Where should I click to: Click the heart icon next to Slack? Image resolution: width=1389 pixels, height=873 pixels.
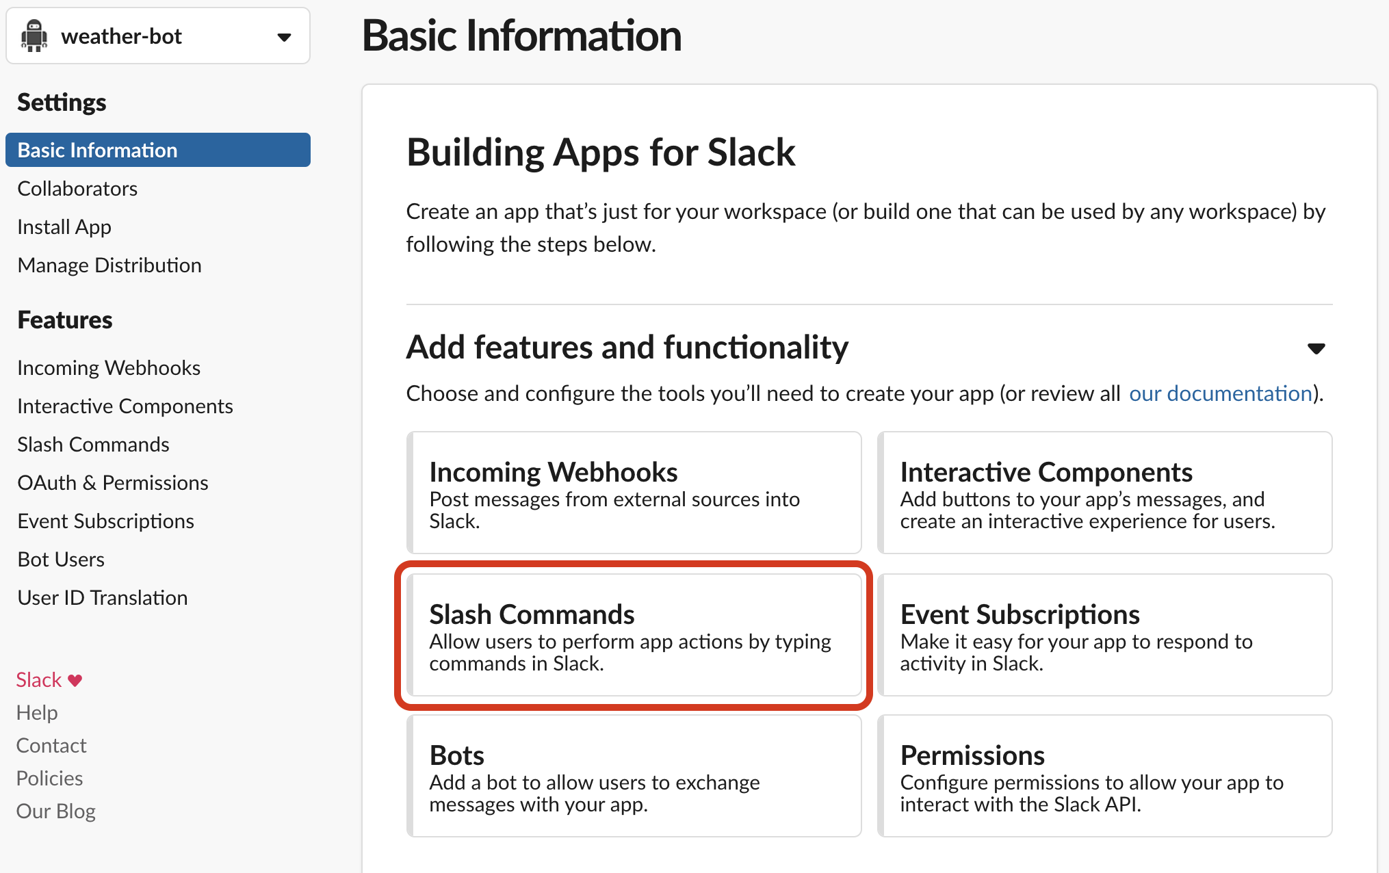pos(74,679)
